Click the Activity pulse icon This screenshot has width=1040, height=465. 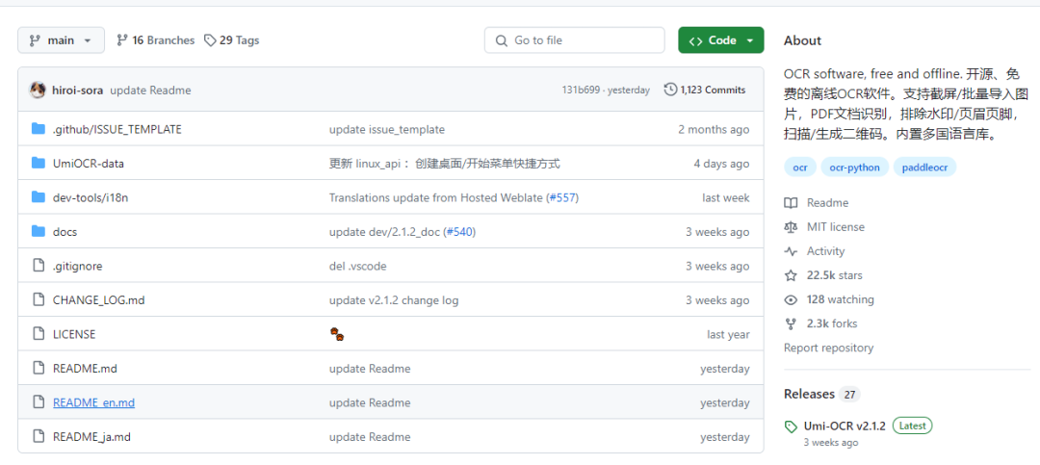click(790, 251)
